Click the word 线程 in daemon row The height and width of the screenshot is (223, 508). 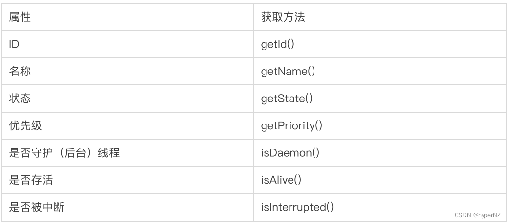click(109, 153)
